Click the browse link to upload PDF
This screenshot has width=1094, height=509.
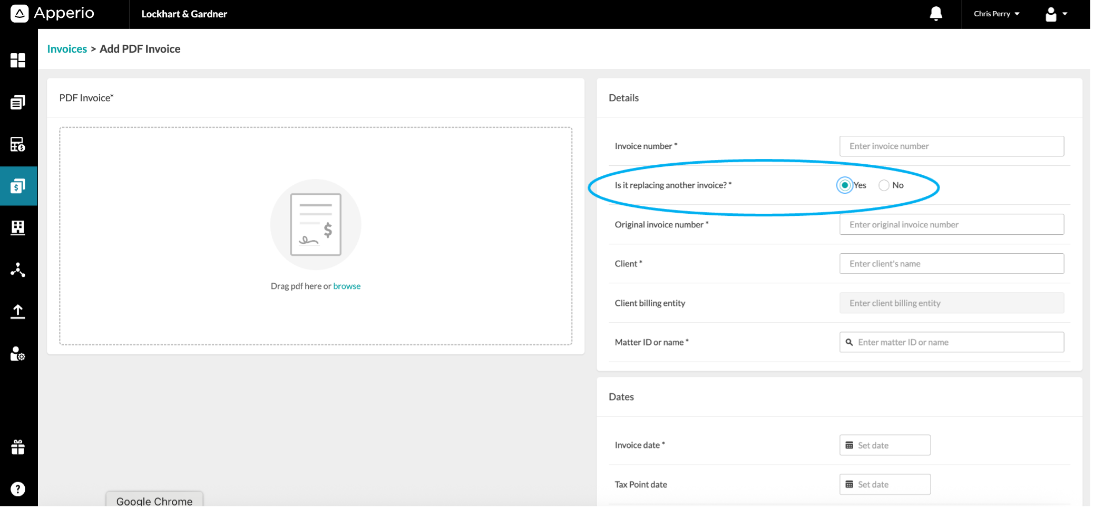point(347,286)
